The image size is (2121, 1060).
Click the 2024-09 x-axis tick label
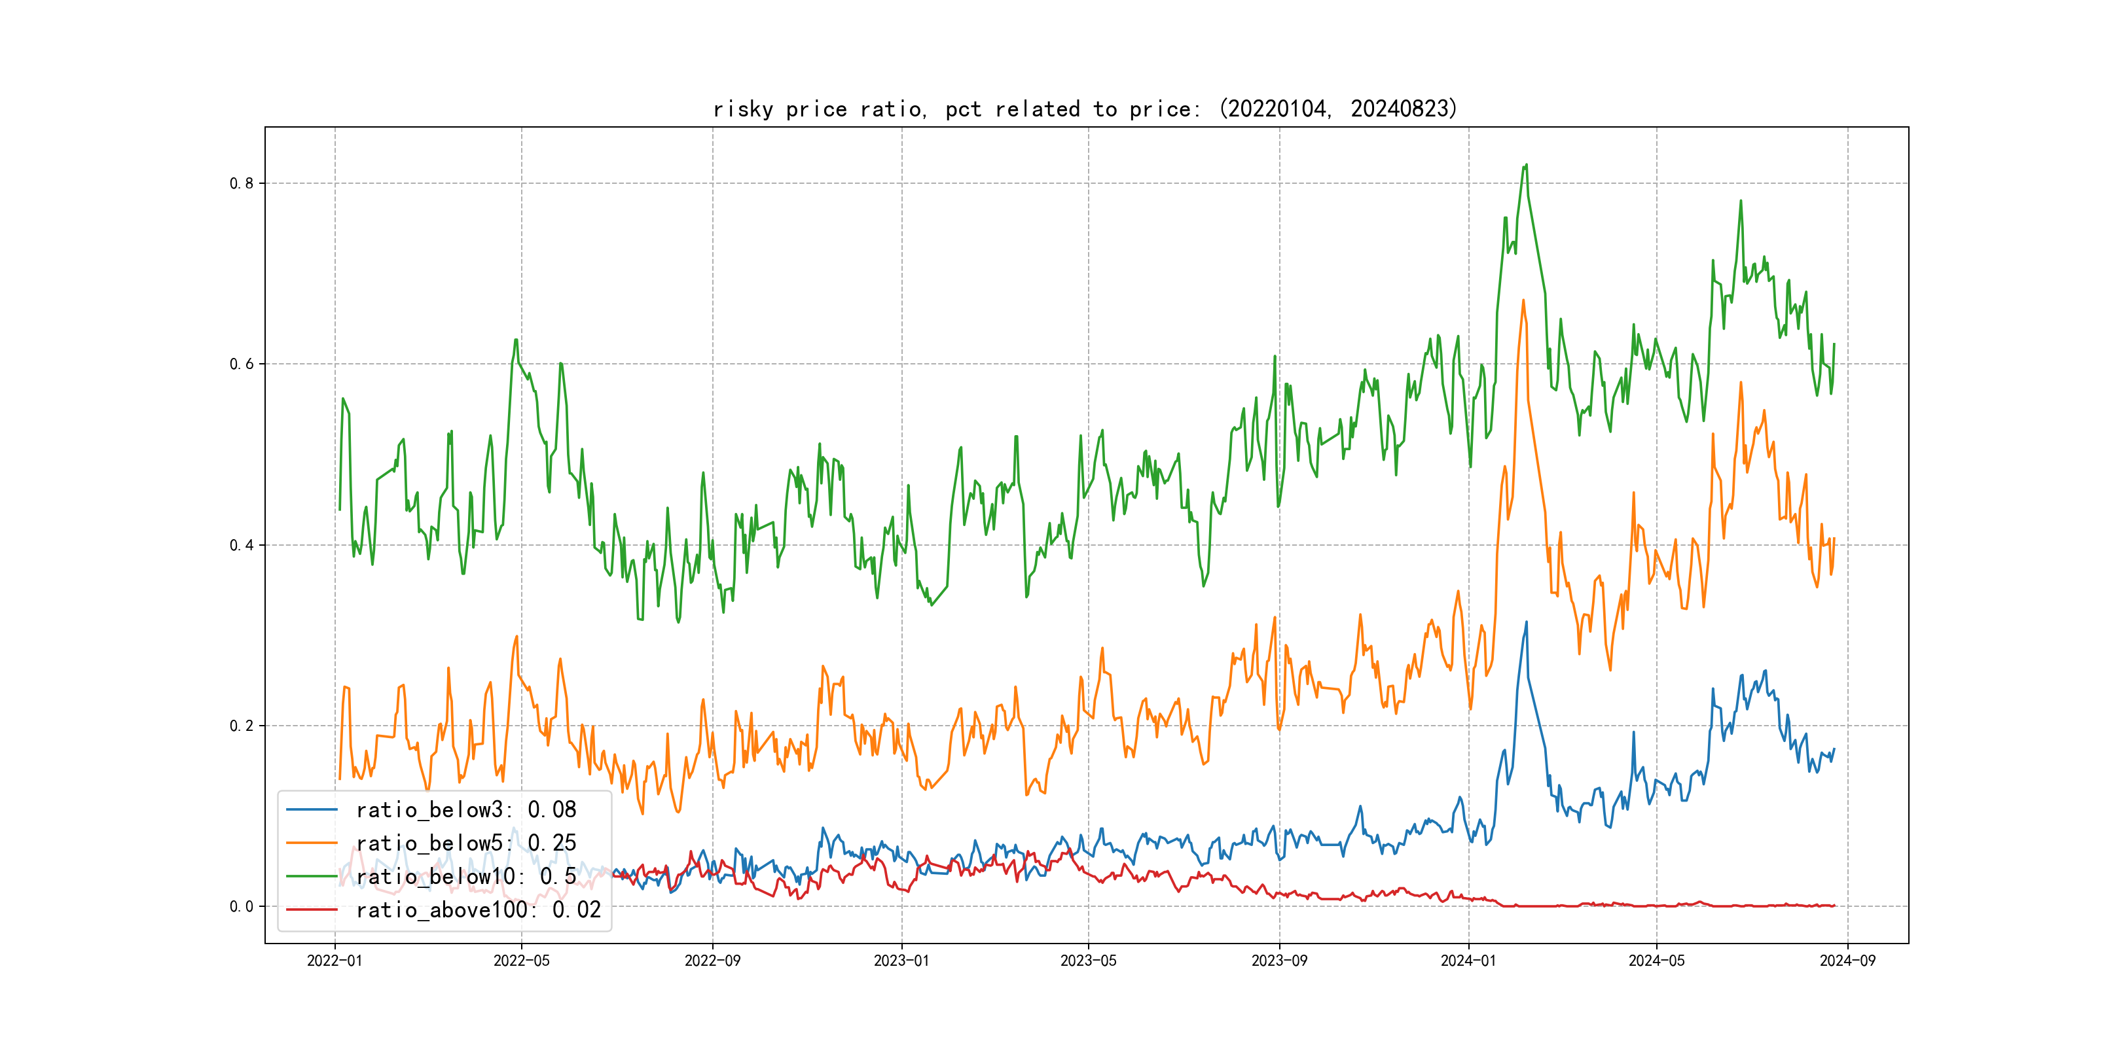1847,961
